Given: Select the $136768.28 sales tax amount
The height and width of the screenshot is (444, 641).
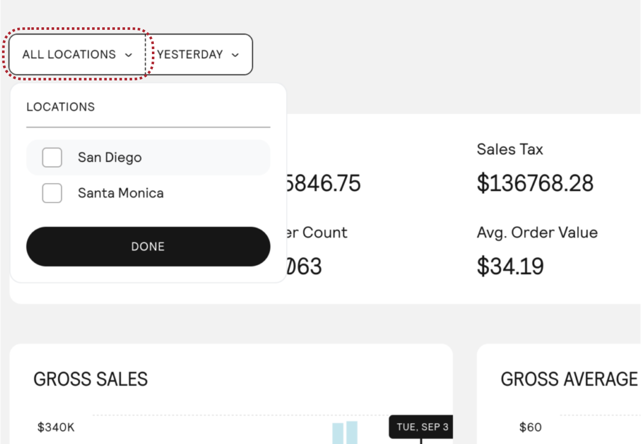Looking at the screenshot, I should (x=535, y=183).
